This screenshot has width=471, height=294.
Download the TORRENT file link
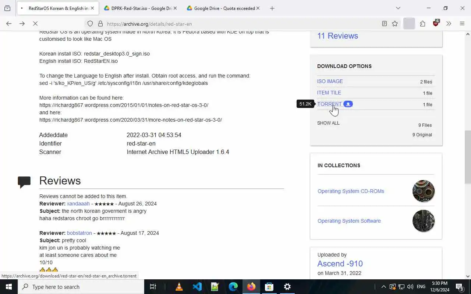click(x=329, y=104)
